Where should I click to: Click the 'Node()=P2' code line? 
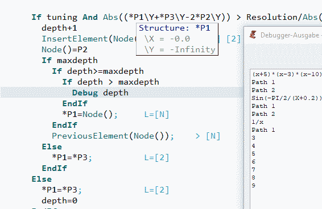tap(64, 49)
